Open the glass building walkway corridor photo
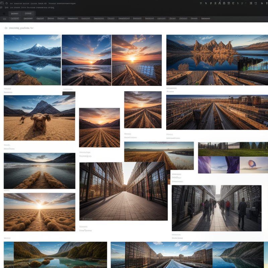Screen dimensions: 268x268 point(123,191)
